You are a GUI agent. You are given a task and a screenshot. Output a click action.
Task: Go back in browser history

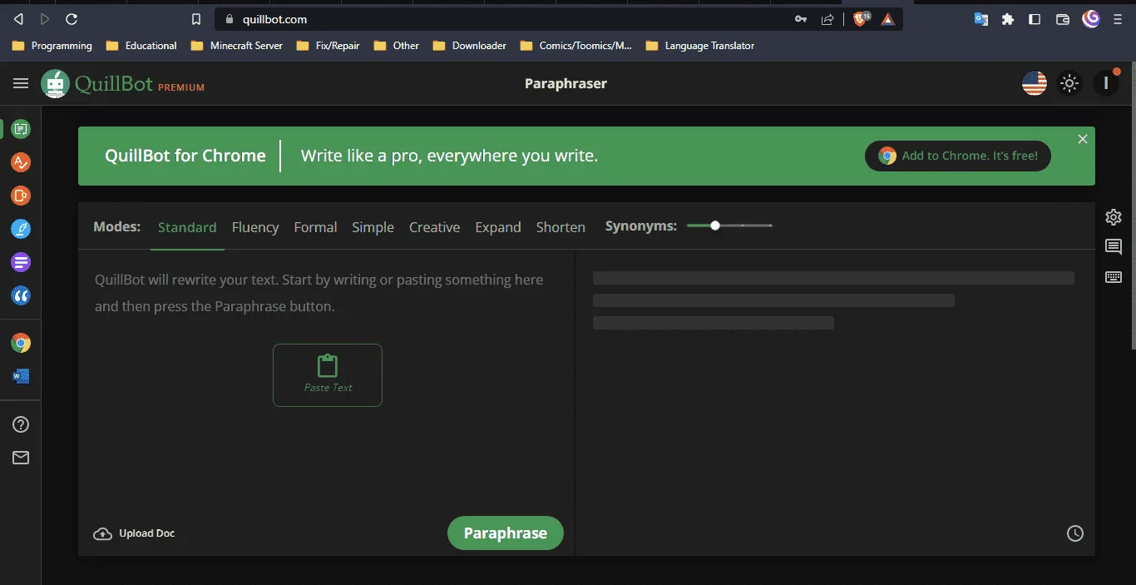(x=18, y=18)
